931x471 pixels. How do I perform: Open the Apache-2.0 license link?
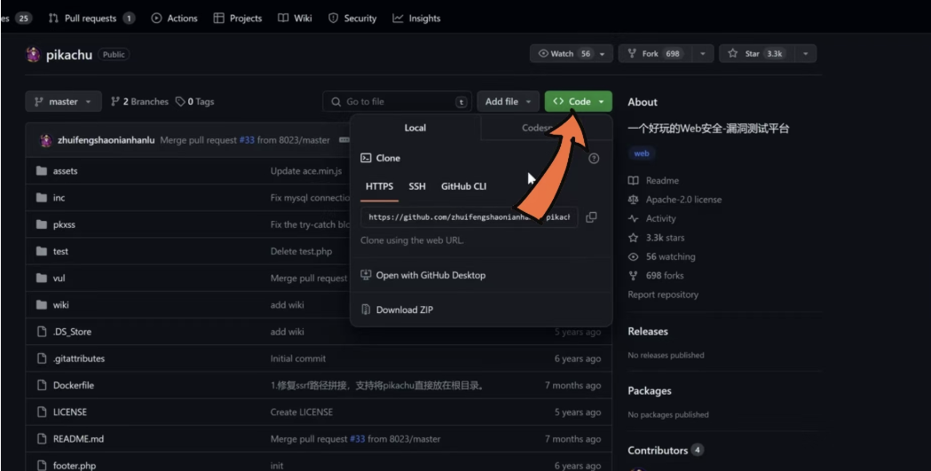[x=684, y=200]
